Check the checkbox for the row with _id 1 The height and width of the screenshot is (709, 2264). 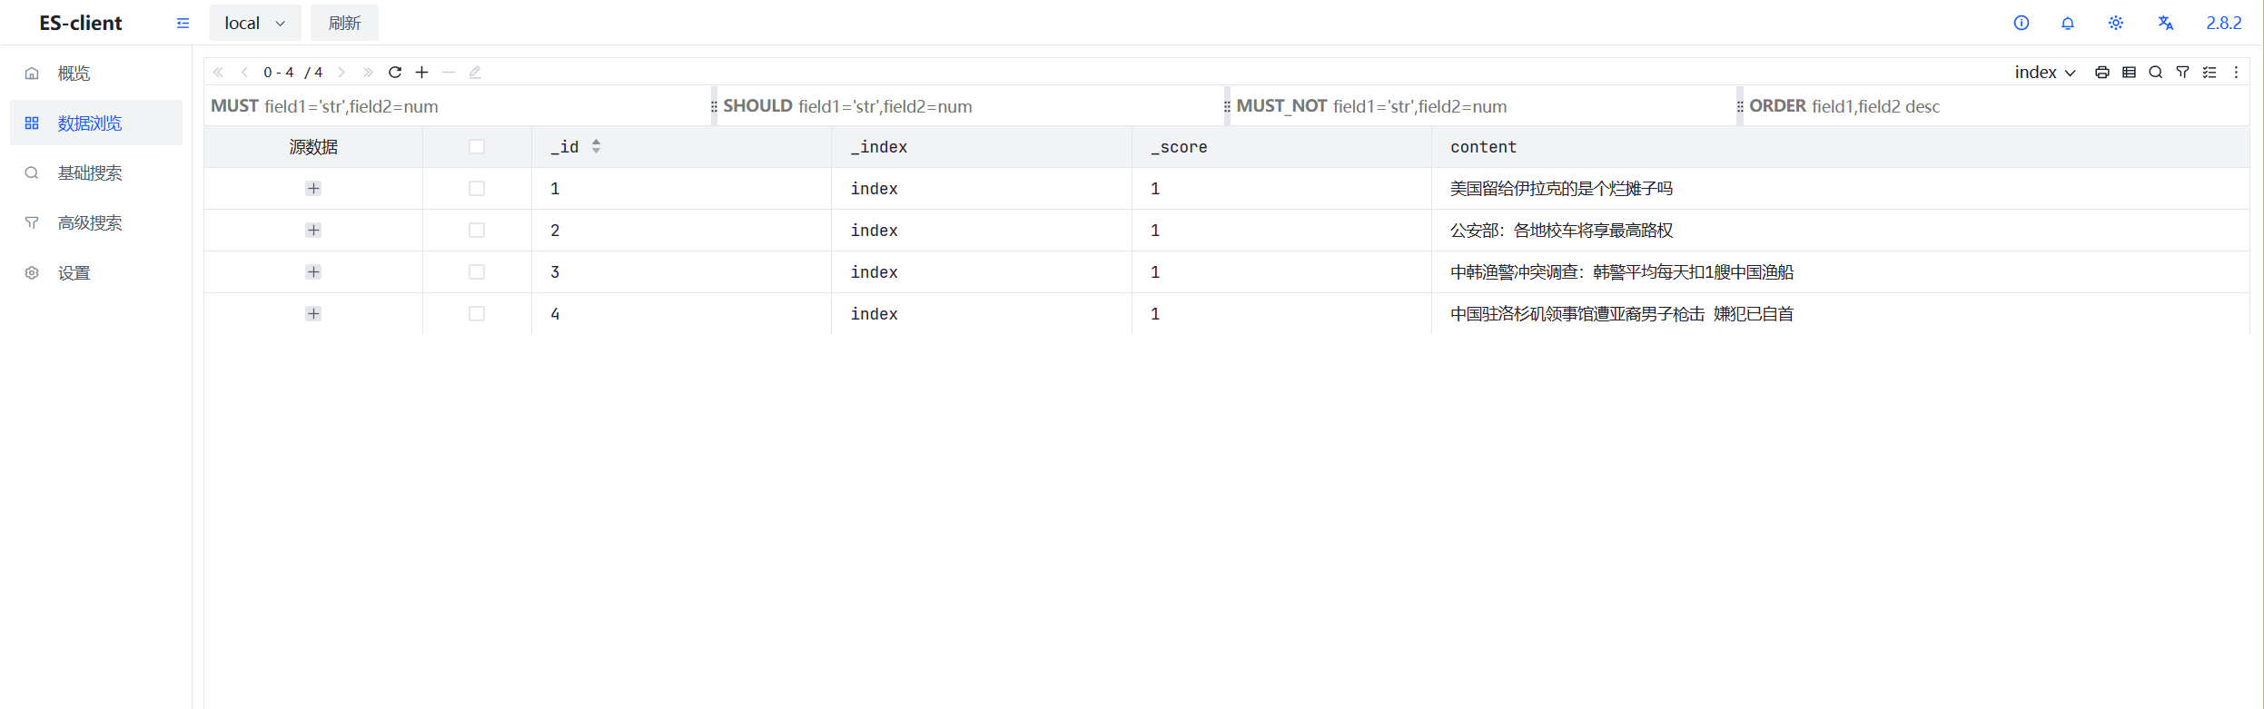[477, 189]
